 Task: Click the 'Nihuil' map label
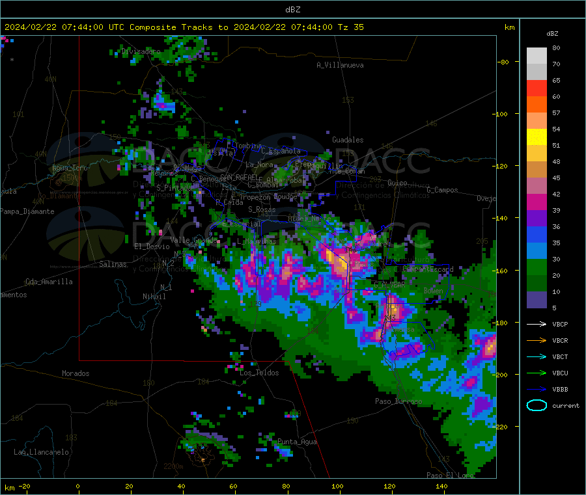[154, 297]
